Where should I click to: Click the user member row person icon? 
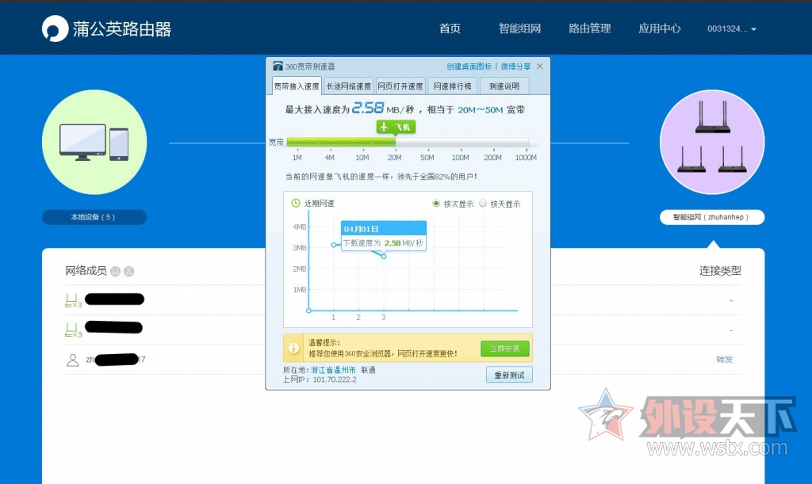coord(72,360)
